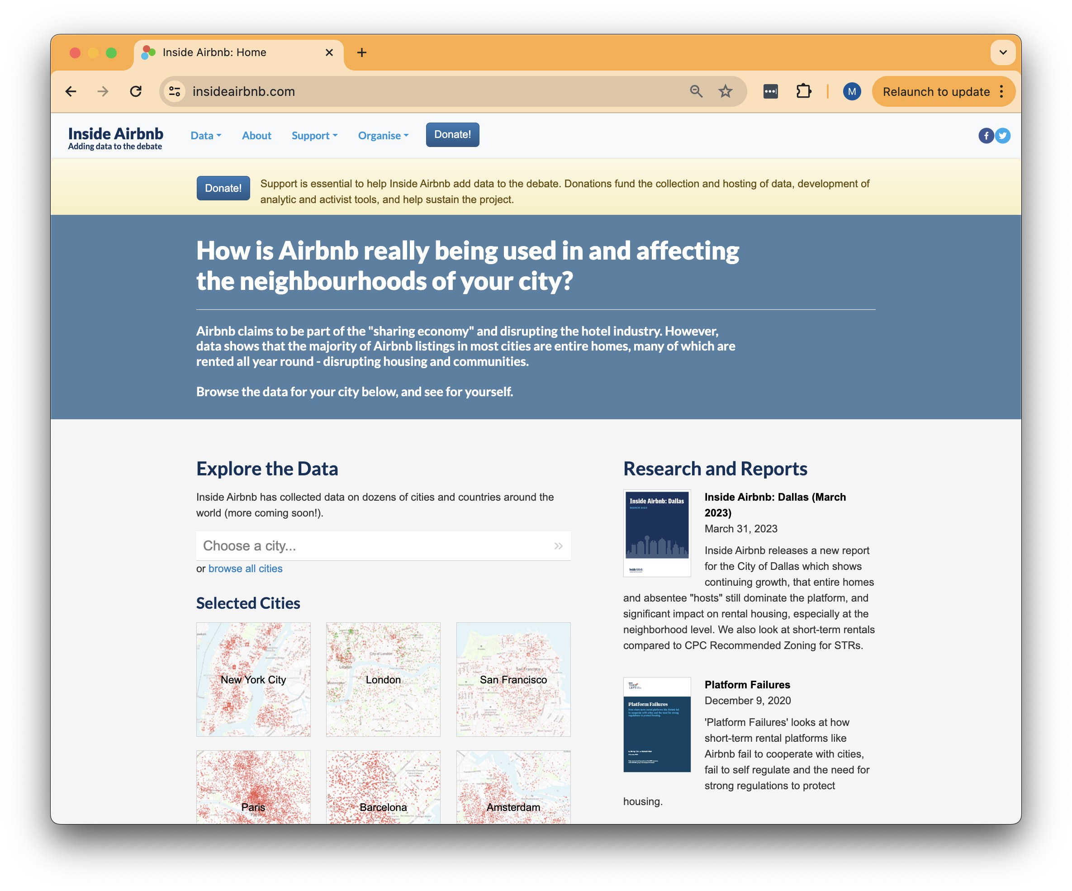
Task: Click the browser forward arrow
Action: 103,91
